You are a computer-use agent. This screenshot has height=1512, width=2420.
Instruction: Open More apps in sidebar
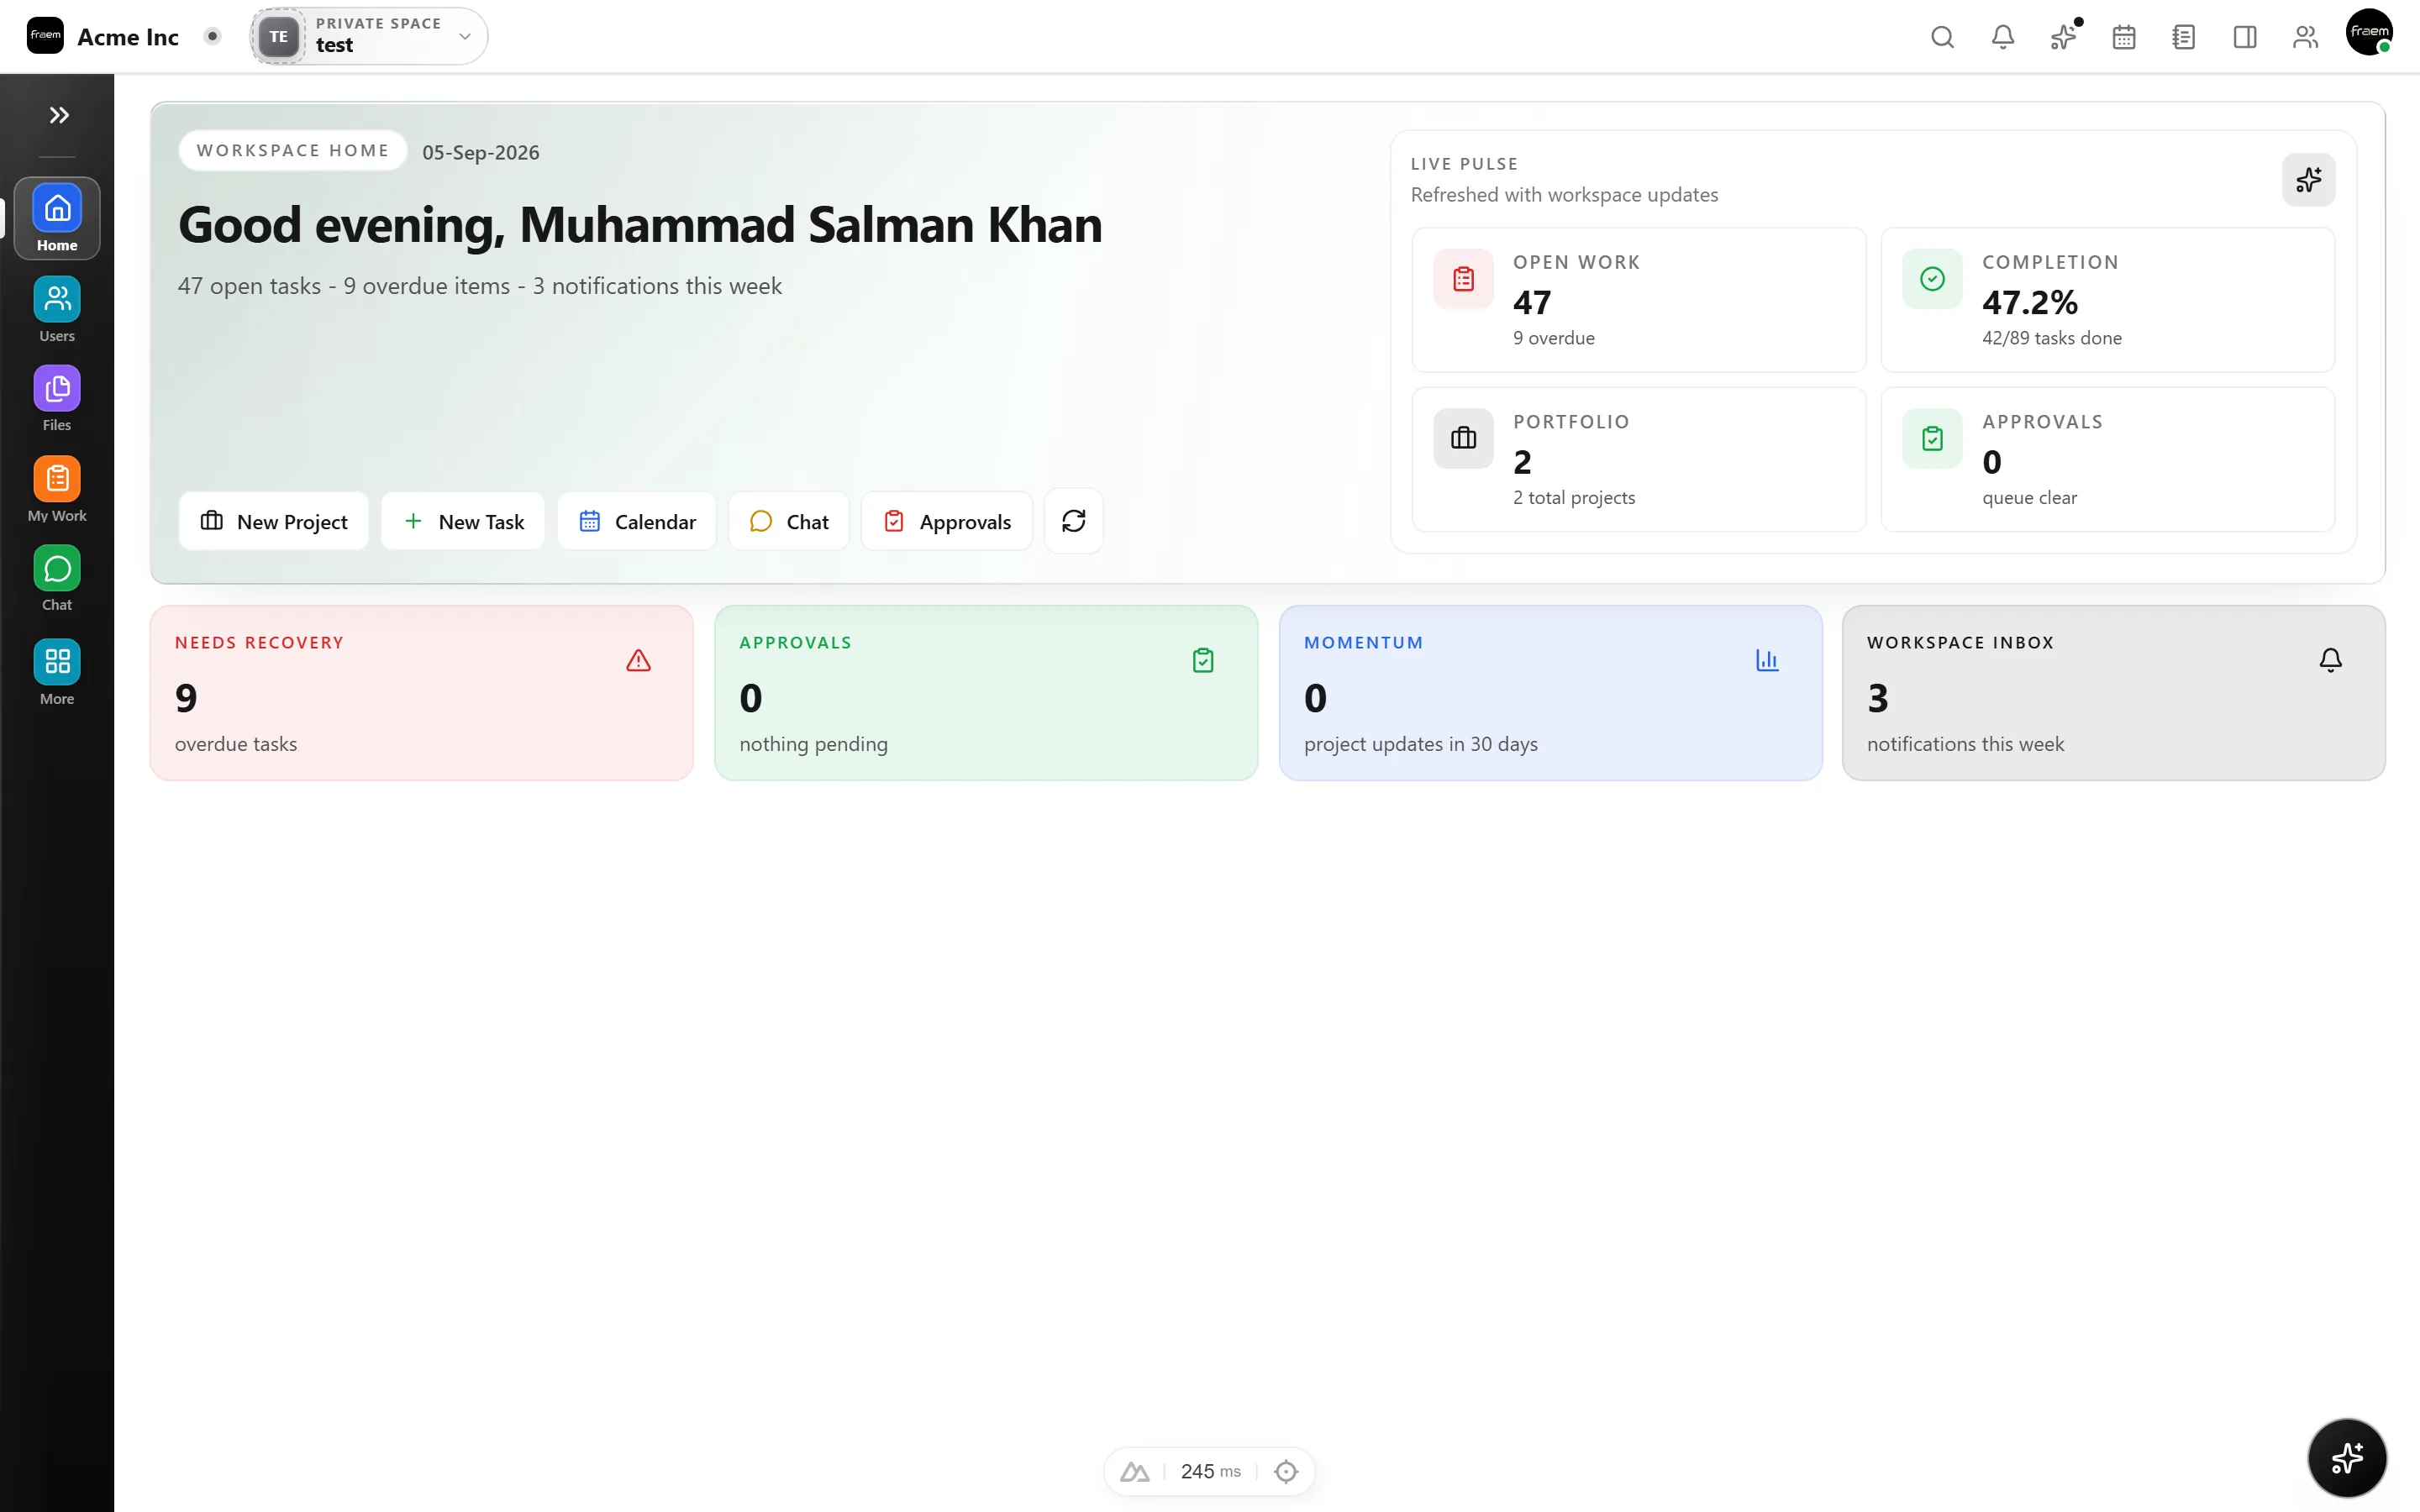point(57,672)
